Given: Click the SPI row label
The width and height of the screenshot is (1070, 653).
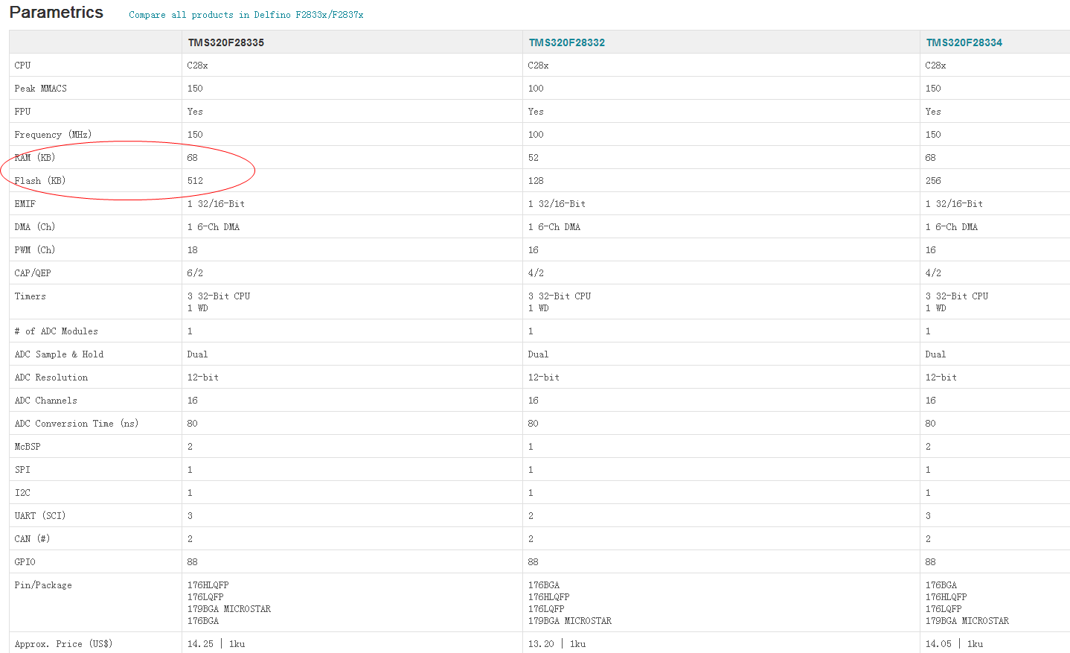Looking at the screenshot, I should click(22, 470).
